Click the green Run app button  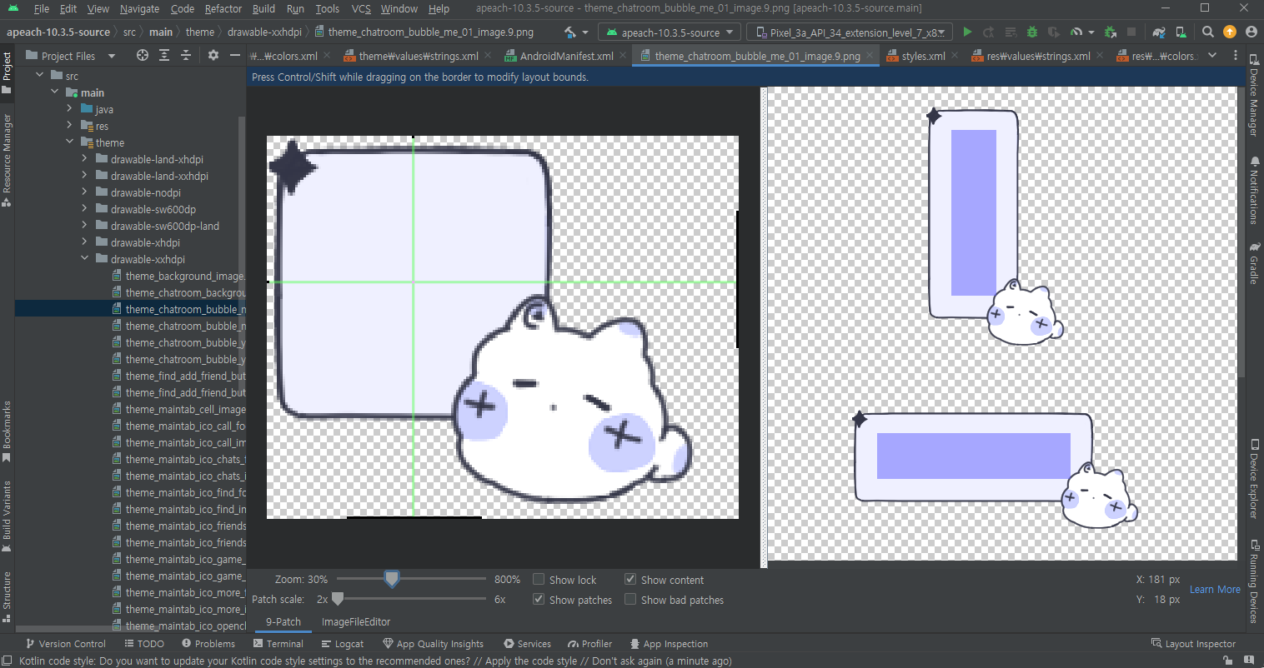967,32
